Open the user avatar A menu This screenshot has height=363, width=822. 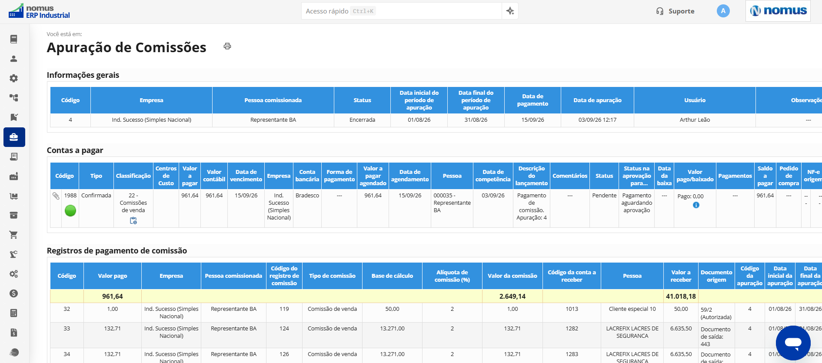click(723, 11)
